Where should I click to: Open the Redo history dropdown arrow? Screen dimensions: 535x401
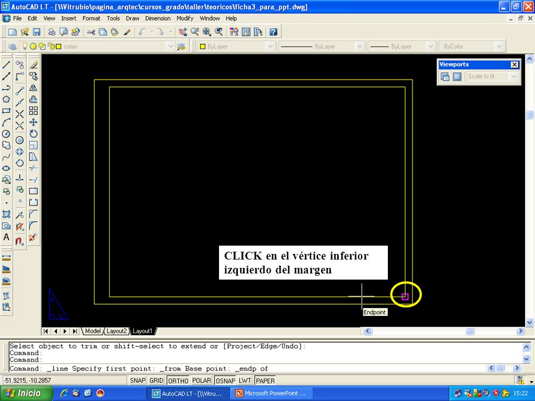(171, 32)
